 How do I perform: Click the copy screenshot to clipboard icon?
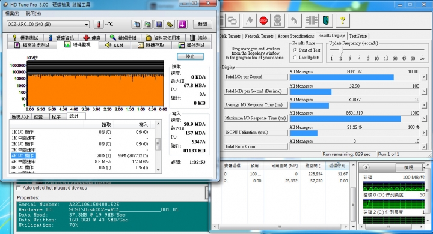pyautogui.click(x=148, y=24)
